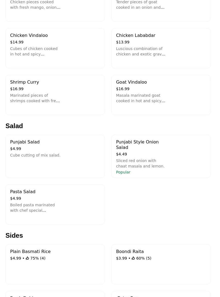
Task: Click thumbs-up icon on Plain Basmati Rice
Action: pyautogui.click(x=27, y=258)
